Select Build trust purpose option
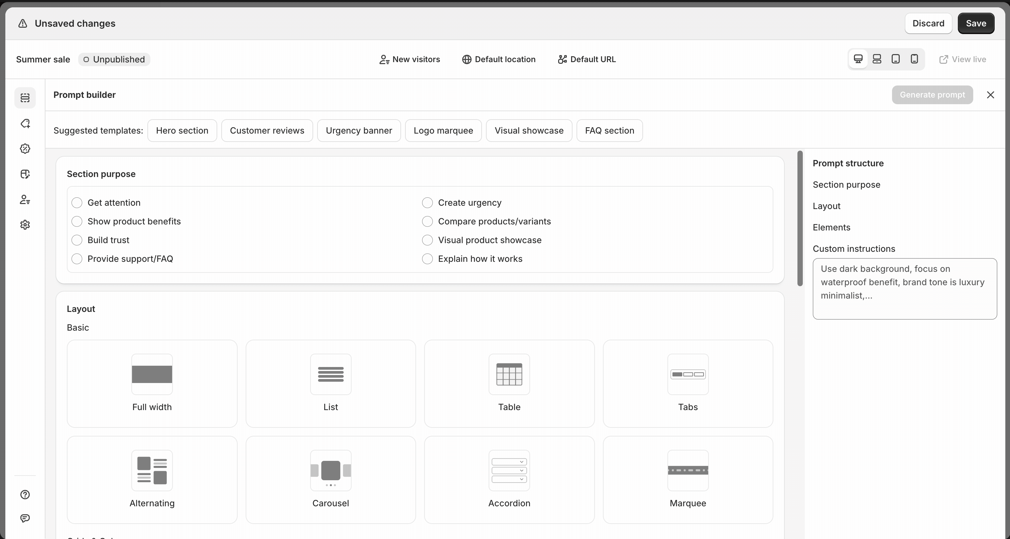This screenshot has height=539, width=1010. coord(77,240)
